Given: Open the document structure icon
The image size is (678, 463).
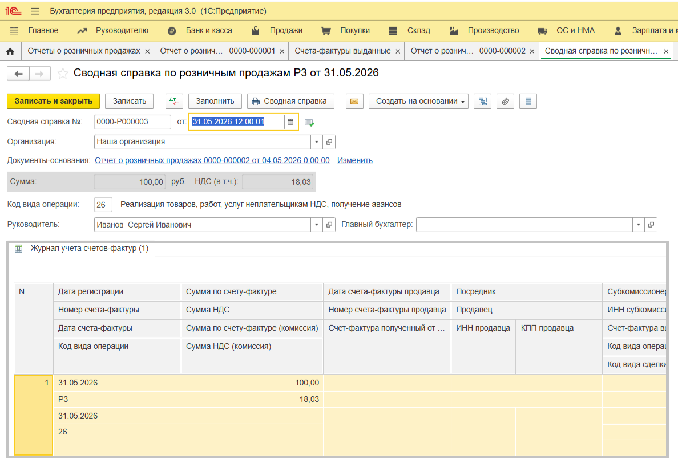Looking at the screenshot, I should tap(483, 101).
